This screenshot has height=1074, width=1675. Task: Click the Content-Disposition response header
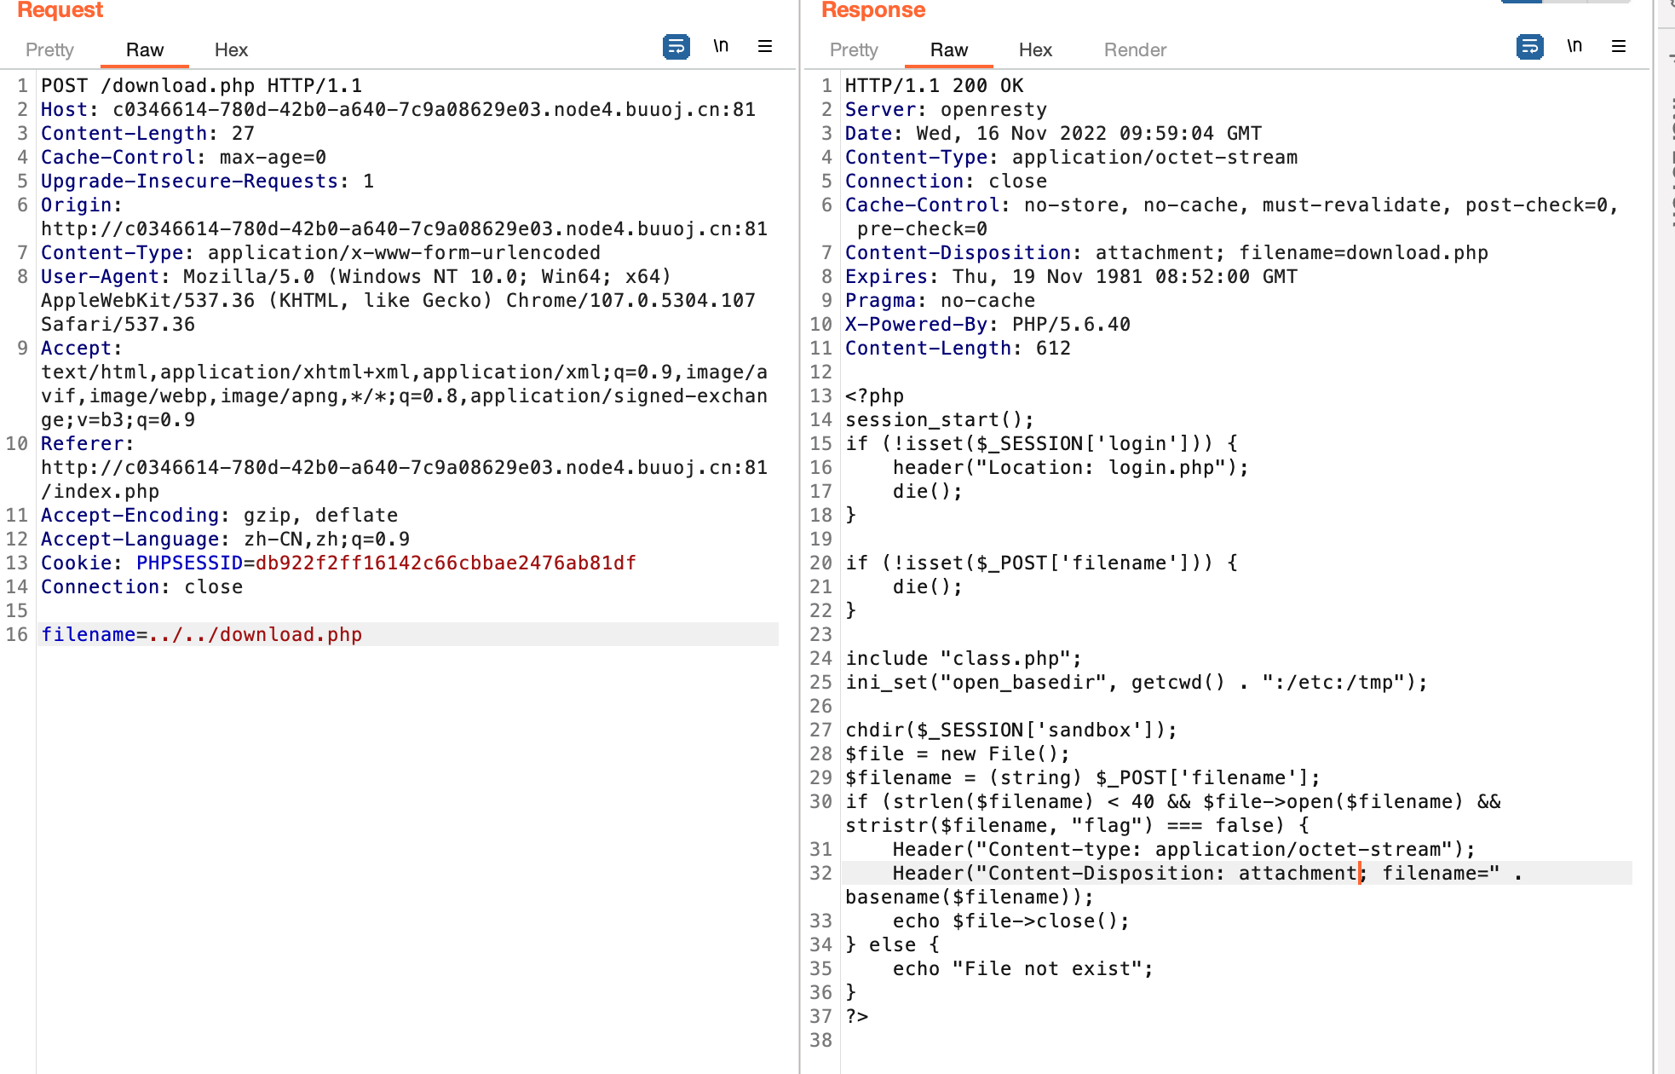click(x=1167, y=252)
